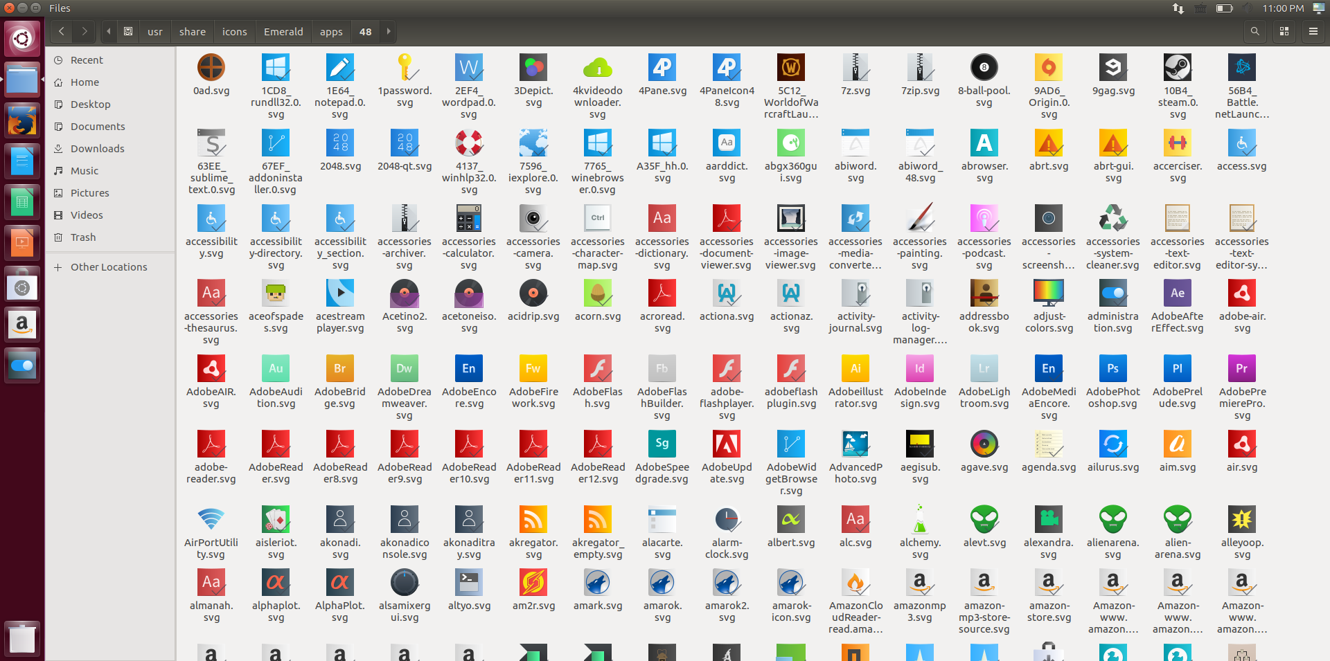1330x661 pixels.
Task: Open Pictures in the sidebar
Action: (110, 193)
